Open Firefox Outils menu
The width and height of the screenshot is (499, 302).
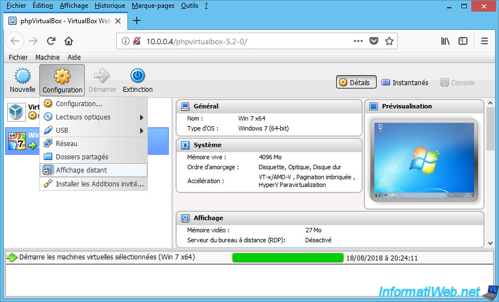[189, 6]
